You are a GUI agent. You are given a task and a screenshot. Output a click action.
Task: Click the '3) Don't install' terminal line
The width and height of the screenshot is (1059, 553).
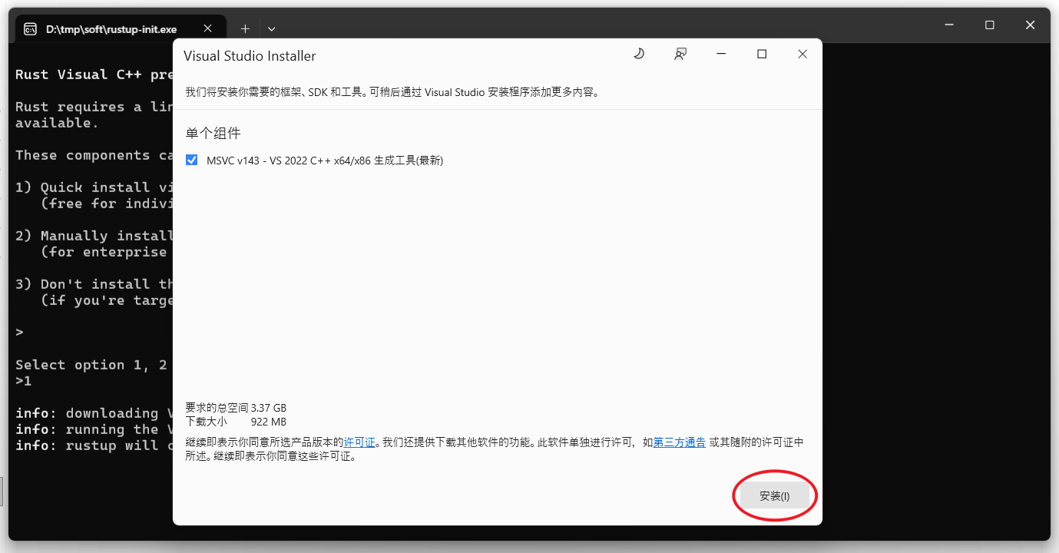[x=94, y=284]
